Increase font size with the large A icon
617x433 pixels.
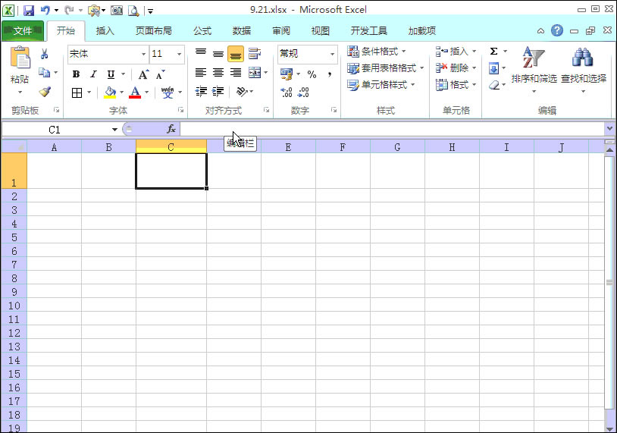point(143,74)
